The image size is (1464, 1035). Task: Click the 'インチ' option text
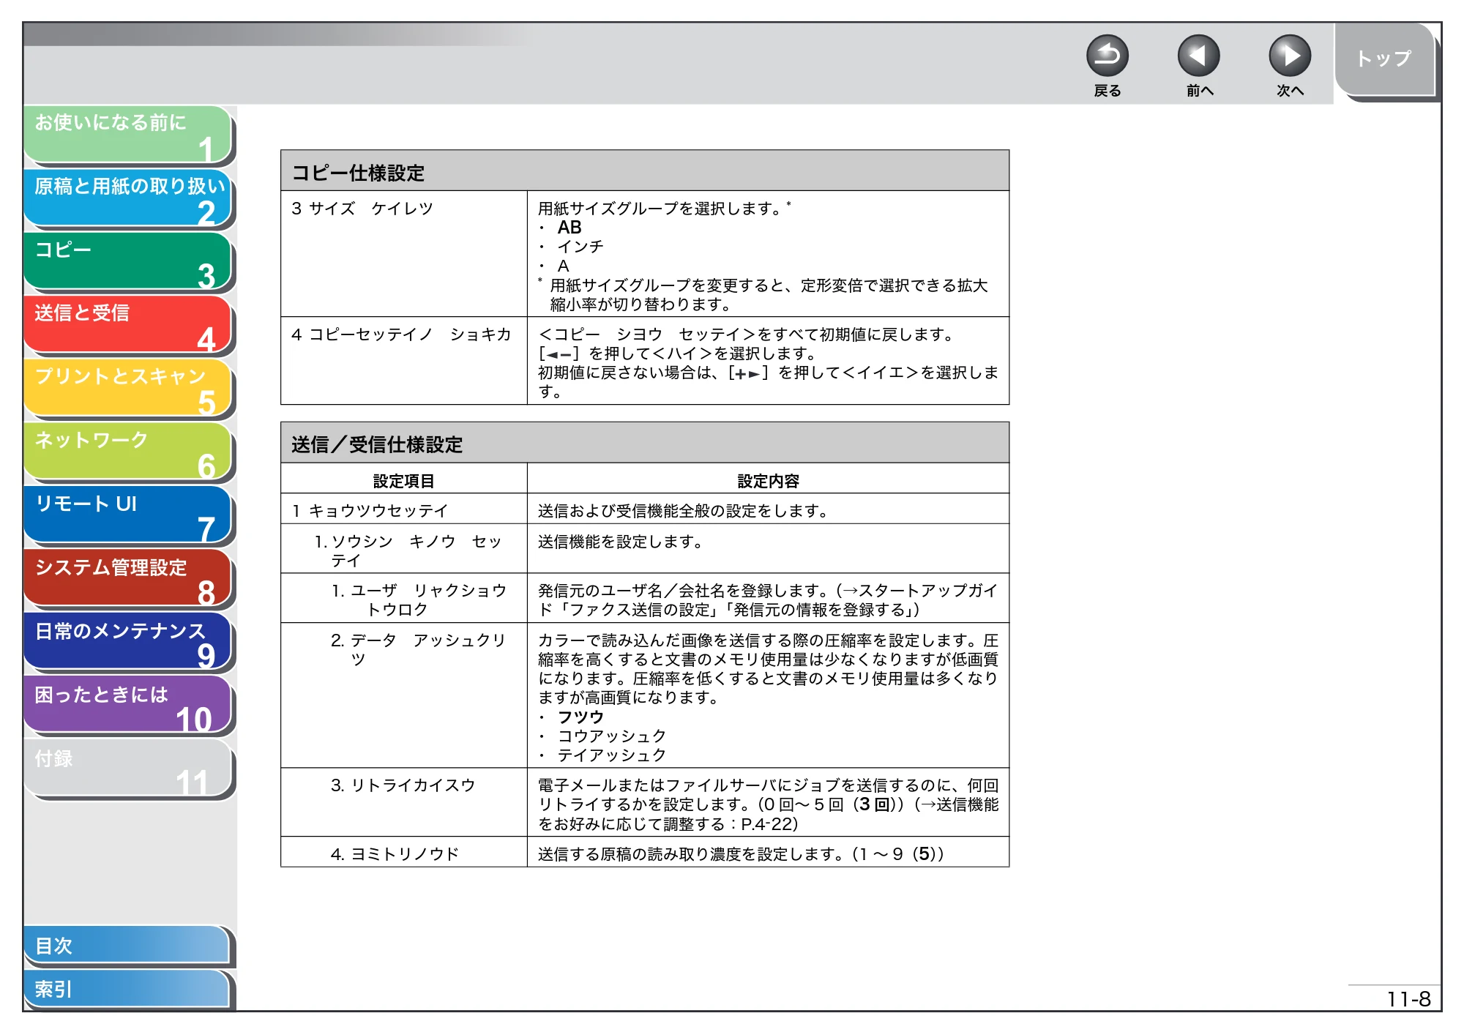[x=580, y=247]
